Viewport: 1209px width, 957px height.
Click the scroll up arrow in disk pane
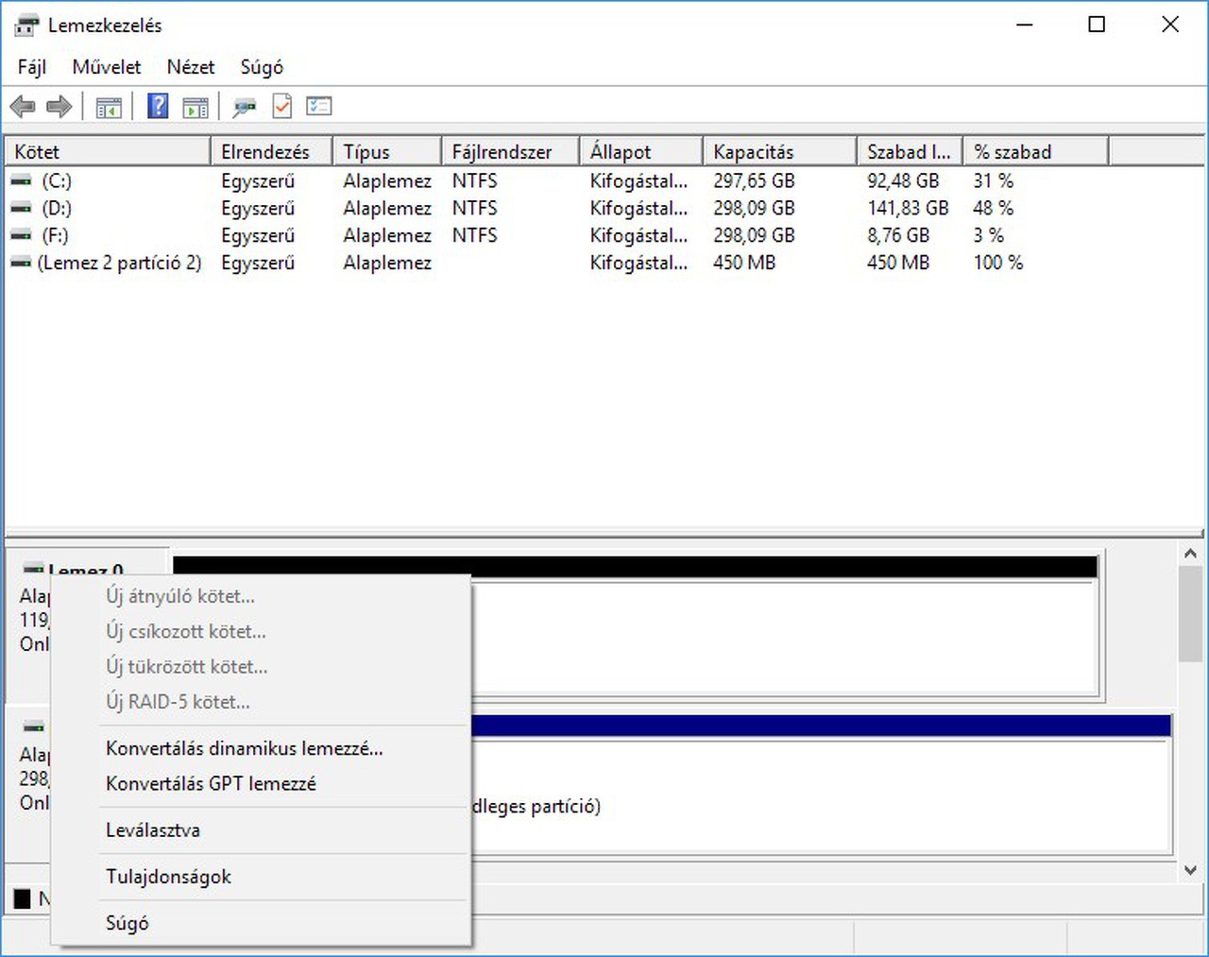click(1190, 555)
